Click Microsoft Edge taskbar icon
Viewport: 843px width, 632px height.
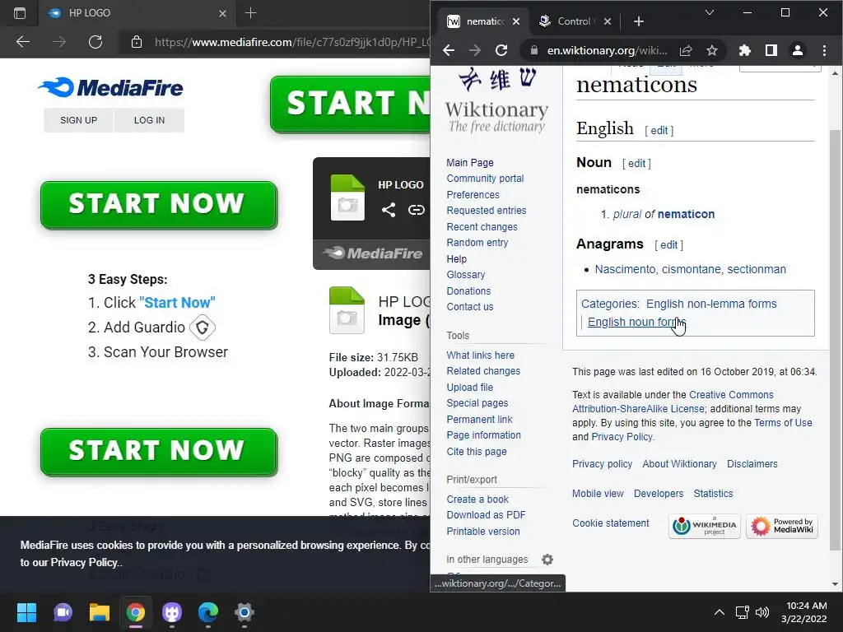pyautogui.click(x=208, y=612)
